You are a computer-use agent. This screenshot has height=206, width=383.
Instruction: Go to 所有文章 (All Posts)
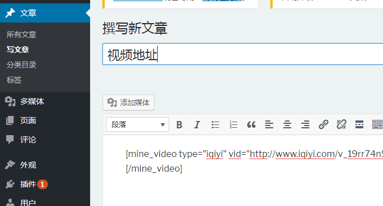[21, 34]
